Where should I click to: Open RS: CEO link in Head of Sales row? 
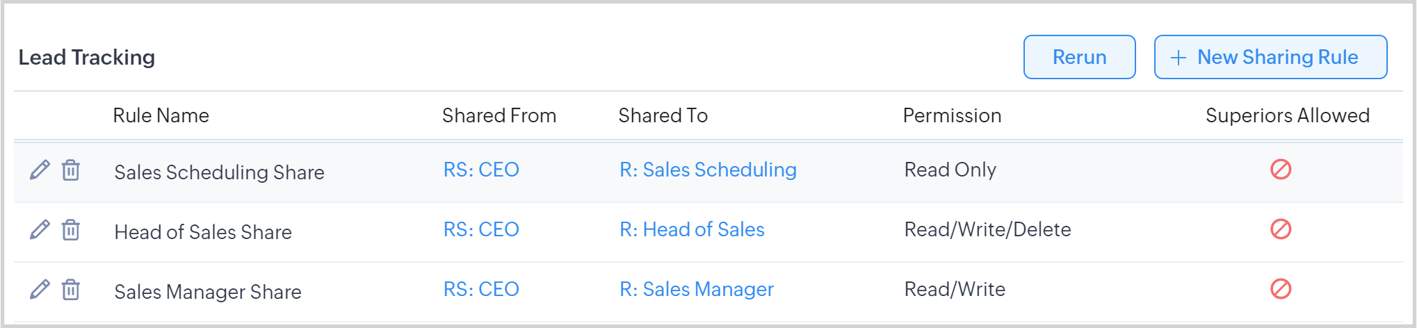tap(481, 229)
